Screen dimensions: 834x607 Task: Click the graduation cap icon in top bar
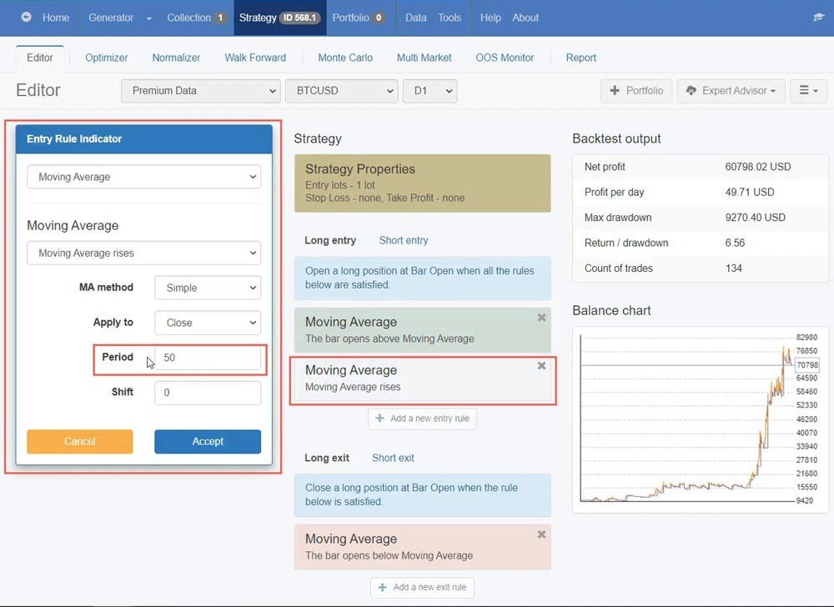[x=818, y=18]
